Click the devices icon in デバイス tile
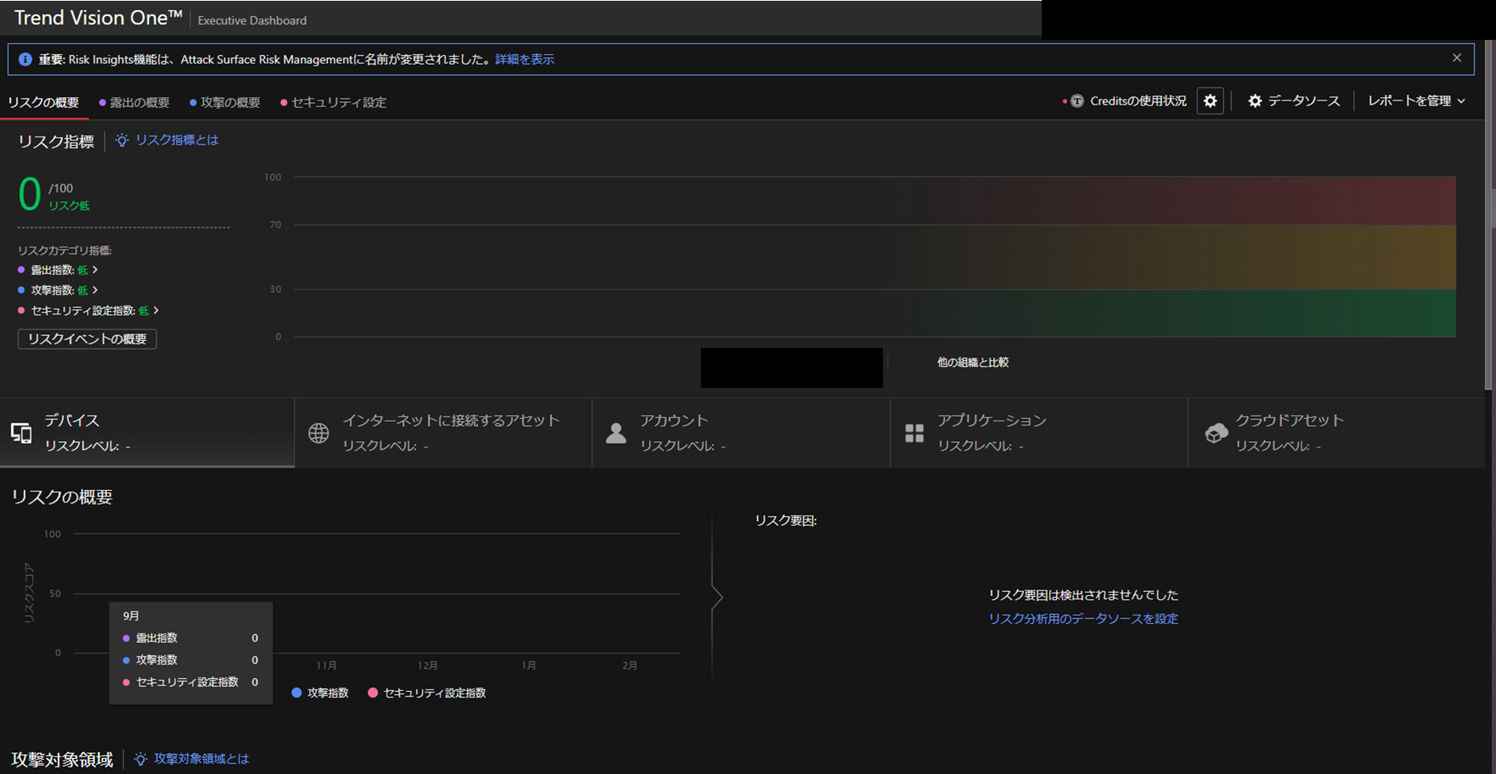The width and height of the screenshot is (1496, 774). [22, 433]
